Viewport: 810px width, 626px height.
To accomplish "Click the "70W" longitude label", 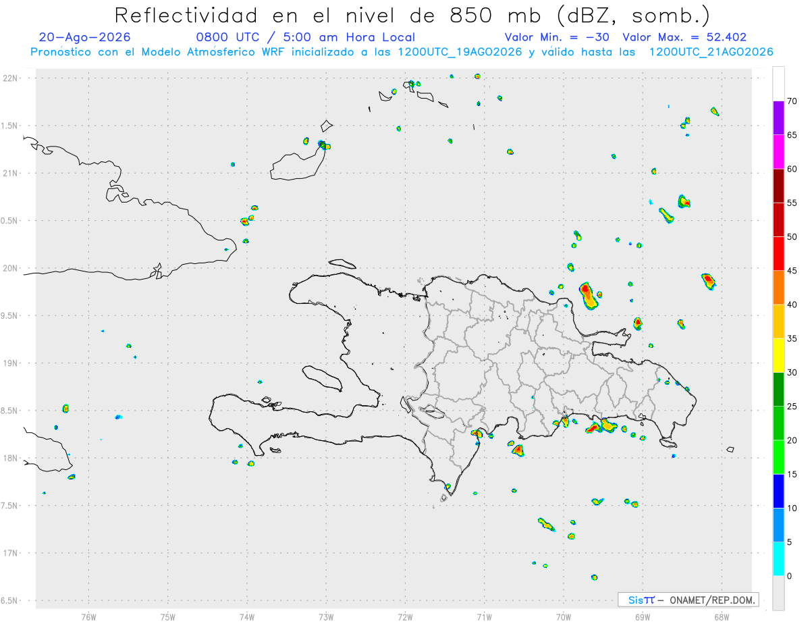I will pos(564,617).
